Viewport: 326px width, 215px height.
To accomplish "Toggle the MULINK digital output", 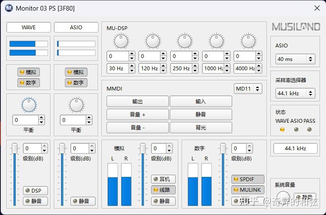I will [x=248, y=190].
